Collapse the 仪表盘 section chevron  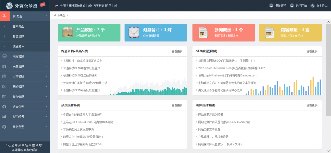click(x=46, y=16)
